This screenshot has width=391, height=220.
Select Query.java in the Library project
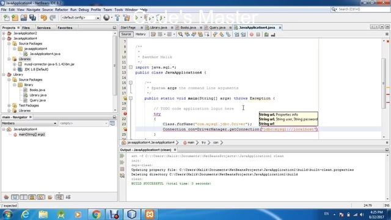(x=37, y=100)
